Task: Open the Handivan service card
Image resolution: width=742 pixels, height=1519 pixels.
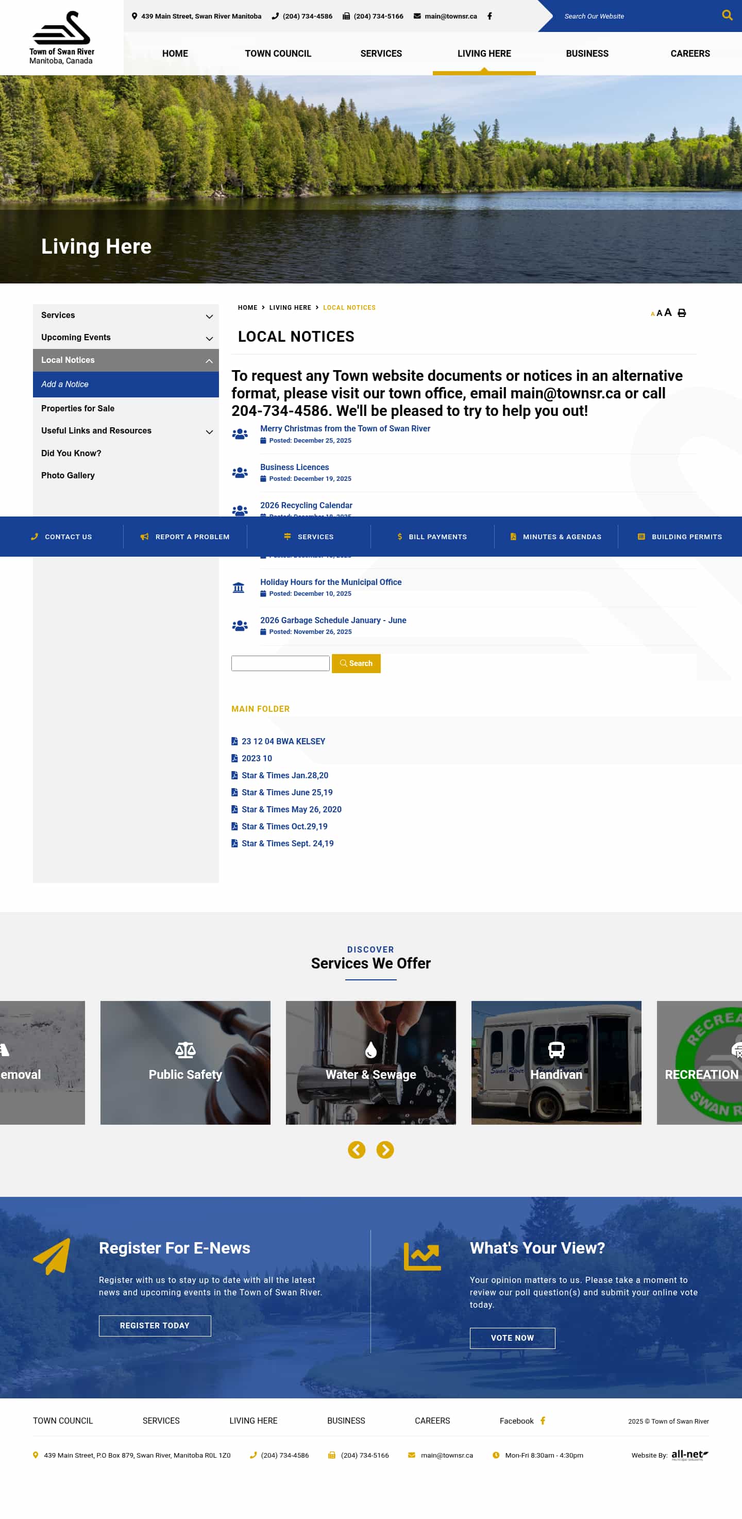Action: (x=556, y=1062)
